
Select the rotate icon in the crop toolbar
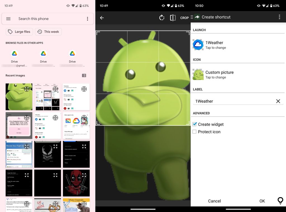[x=162, y=17]
